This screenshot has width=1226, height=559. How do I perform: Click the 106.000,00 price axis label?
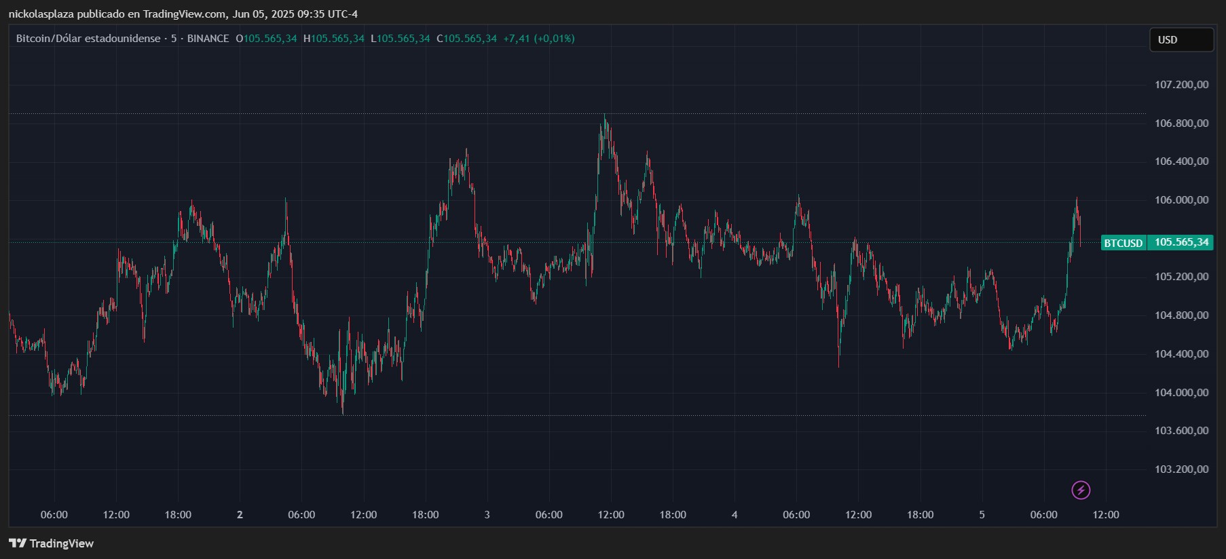[1181, 200]
